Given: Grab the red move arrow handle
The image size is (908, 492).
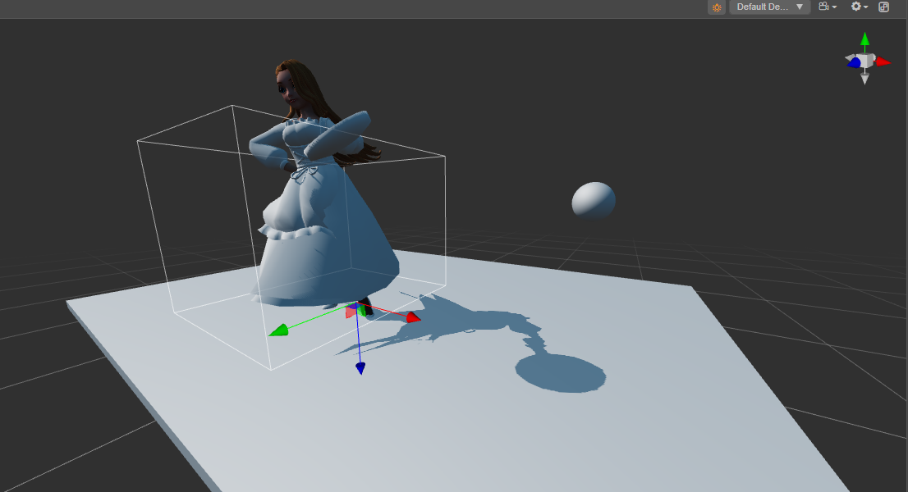Looking at the screenshot, I should [413, 317].
